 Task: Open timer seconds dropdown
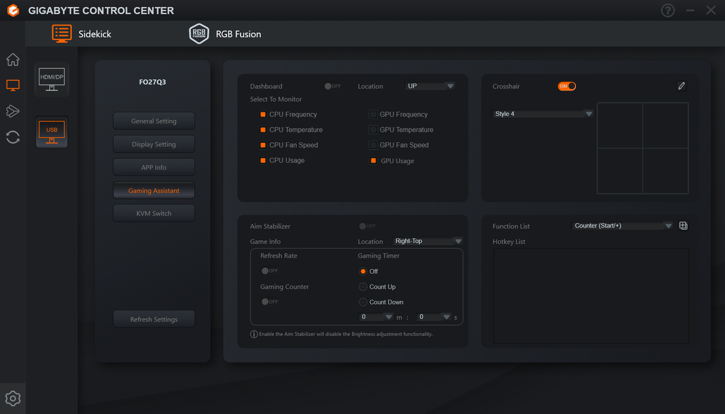click(434, 317)
